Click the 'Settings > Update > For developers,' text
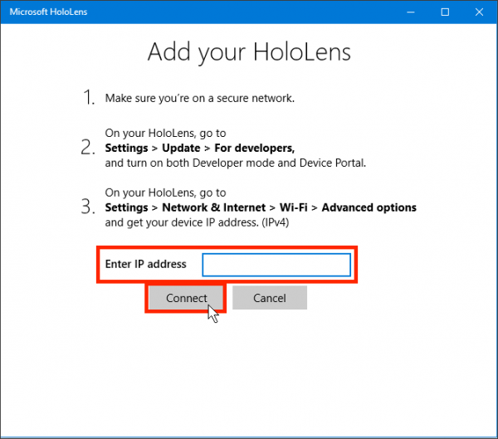Screen dimensions: 498x439 [200, 148]
